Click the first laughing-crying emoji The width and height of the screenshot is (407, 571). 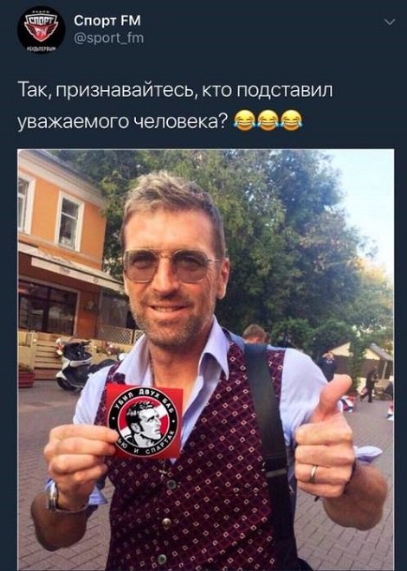[x=243, y=121]
